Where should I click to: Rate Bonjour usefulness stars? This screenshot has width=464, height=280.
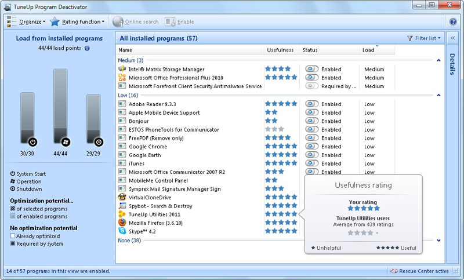(271, 121)
